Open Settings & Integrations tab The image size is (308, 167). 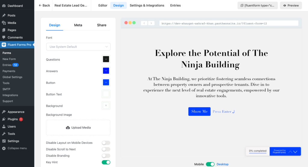tap(147, 5)
